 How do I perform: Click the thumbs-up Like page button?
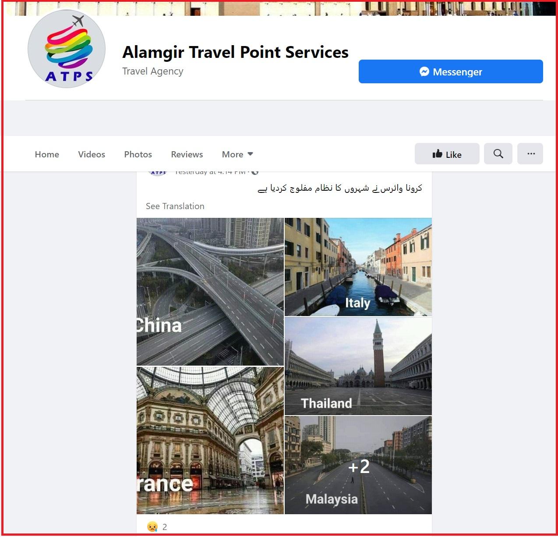447,154
